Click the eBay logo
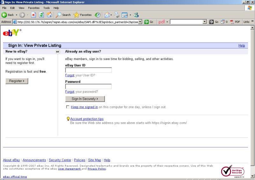 coord(12,33)
